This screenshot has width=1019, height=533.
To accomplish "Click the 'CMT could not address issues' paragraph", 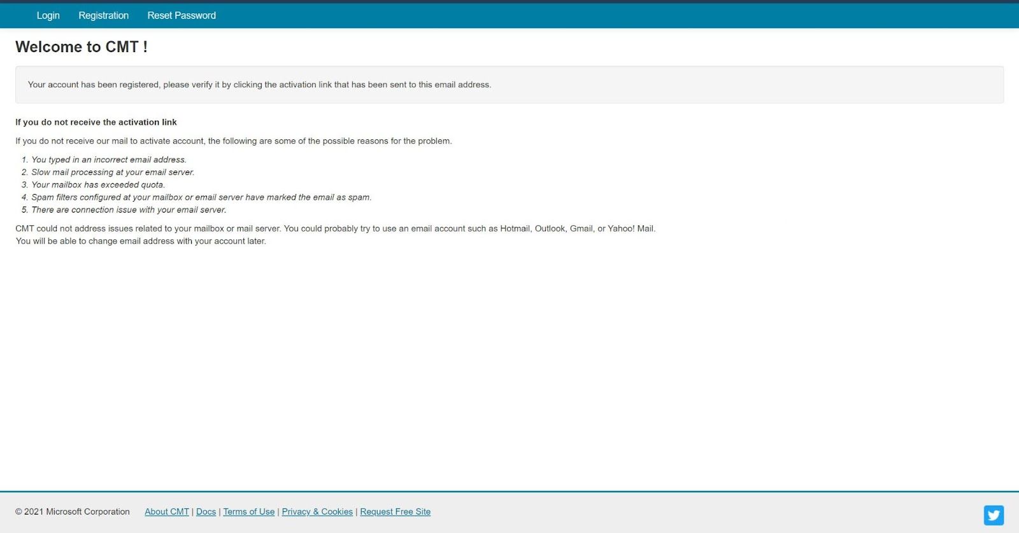I will pos(335,228).
